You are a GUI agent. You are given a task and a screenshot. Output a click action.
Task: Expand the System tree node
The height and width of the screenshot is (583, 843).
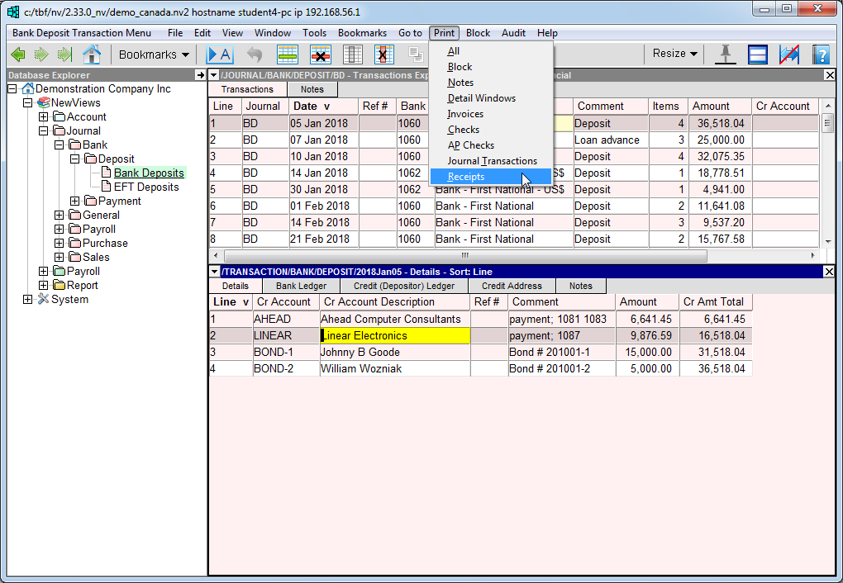28,300
